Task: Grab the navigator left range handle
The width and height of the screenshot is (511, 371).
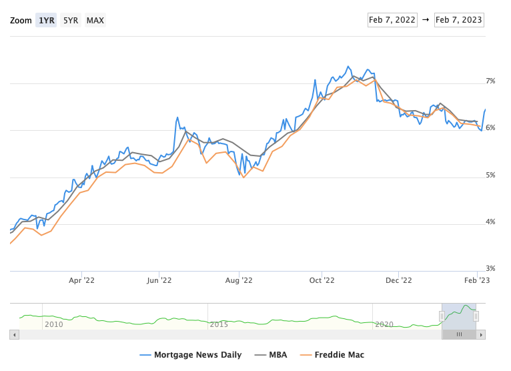Action: click(x=442, y=316)
